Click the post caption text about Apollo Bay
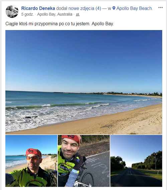167x190 pixels. pyautogui.click(x=60, y=24)
